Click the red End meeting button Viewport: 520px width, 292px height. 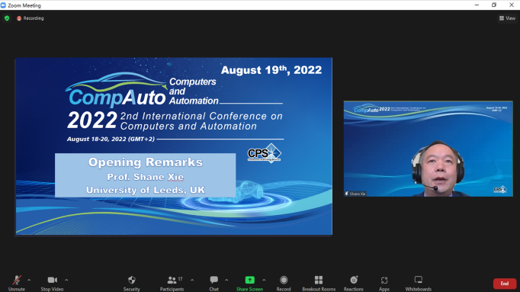pyautogui.click(x=505, y=284)
